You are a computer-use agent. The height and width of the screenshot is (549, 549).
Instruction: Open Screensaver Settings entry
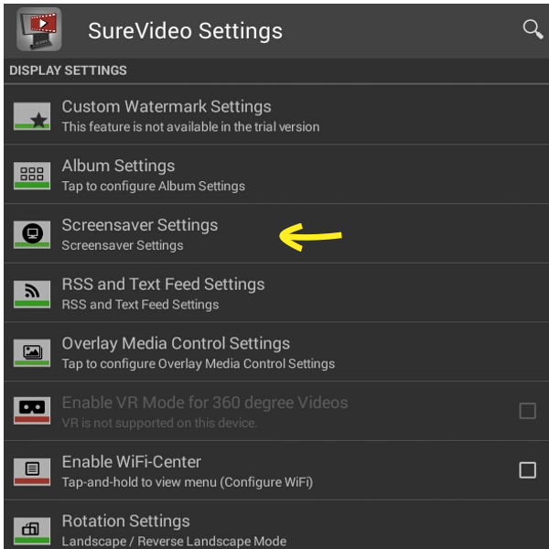[x=276, y=233]
